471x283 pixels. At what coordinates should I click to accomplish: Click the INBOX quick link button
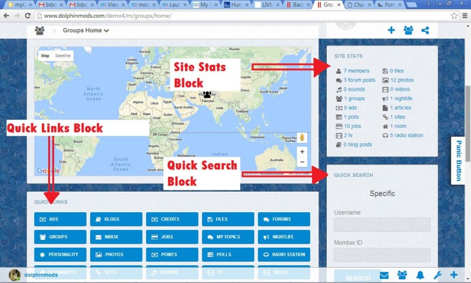(116, 237)
